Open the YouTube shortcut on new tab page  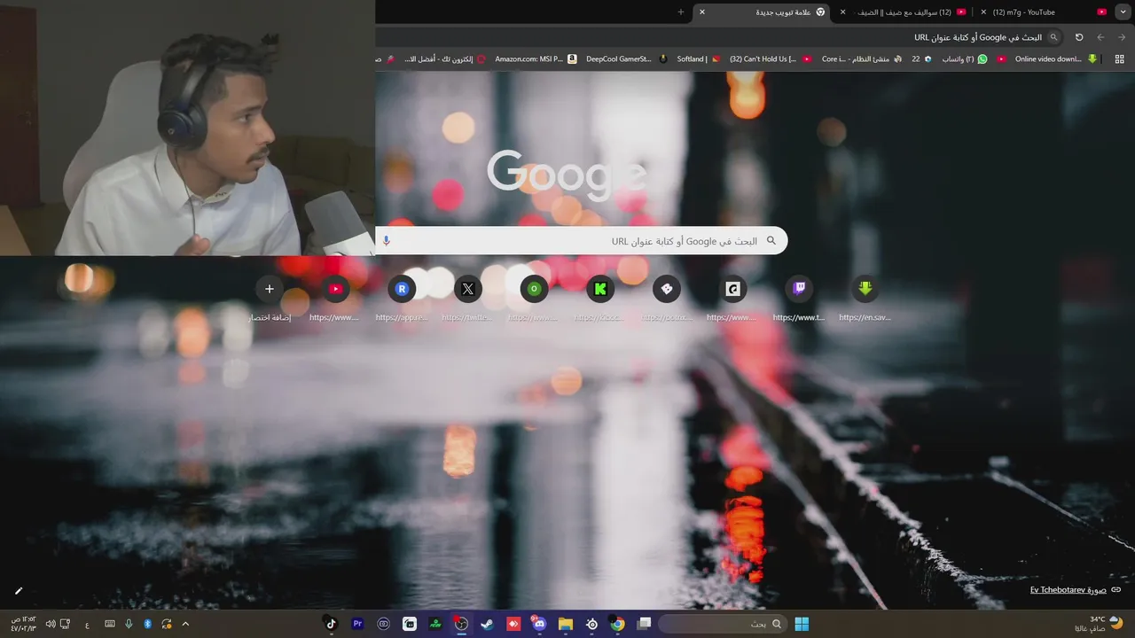click(x=335, y=289)
